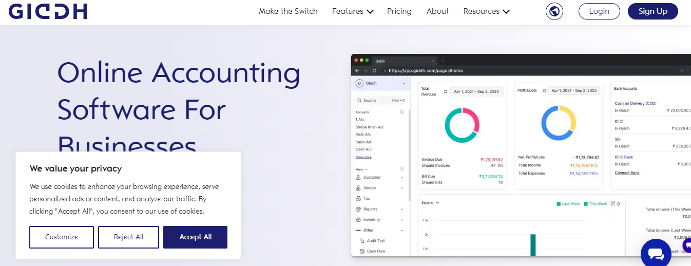Image resolution: width=691 pixels, height=266 pixels.
Task: Click the Sign Up button
Action: pyautogui.click(x=653, y=11)
